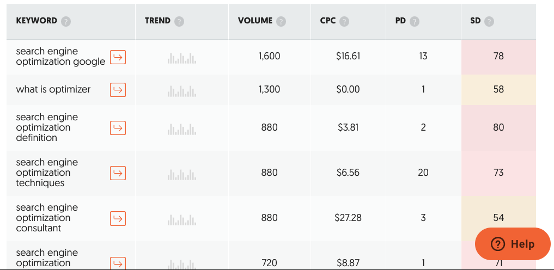Click trend chart for 'search engine optimization google'
This screenshot has width=554, height=270.
[181, 58]
